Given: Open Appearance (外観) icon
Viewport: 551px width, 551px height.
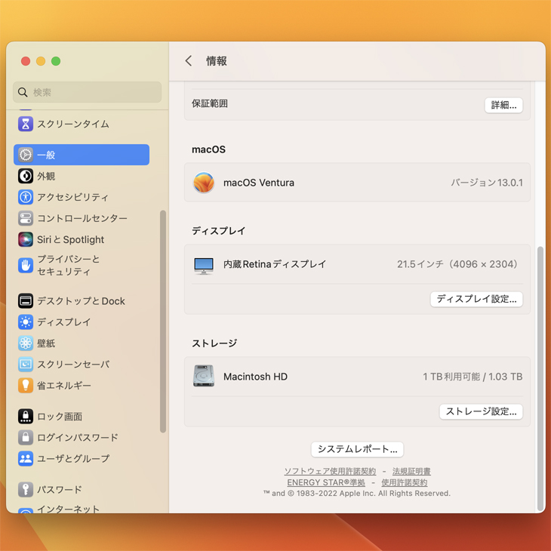Looking at the screenshot, I should click(26, 176).
